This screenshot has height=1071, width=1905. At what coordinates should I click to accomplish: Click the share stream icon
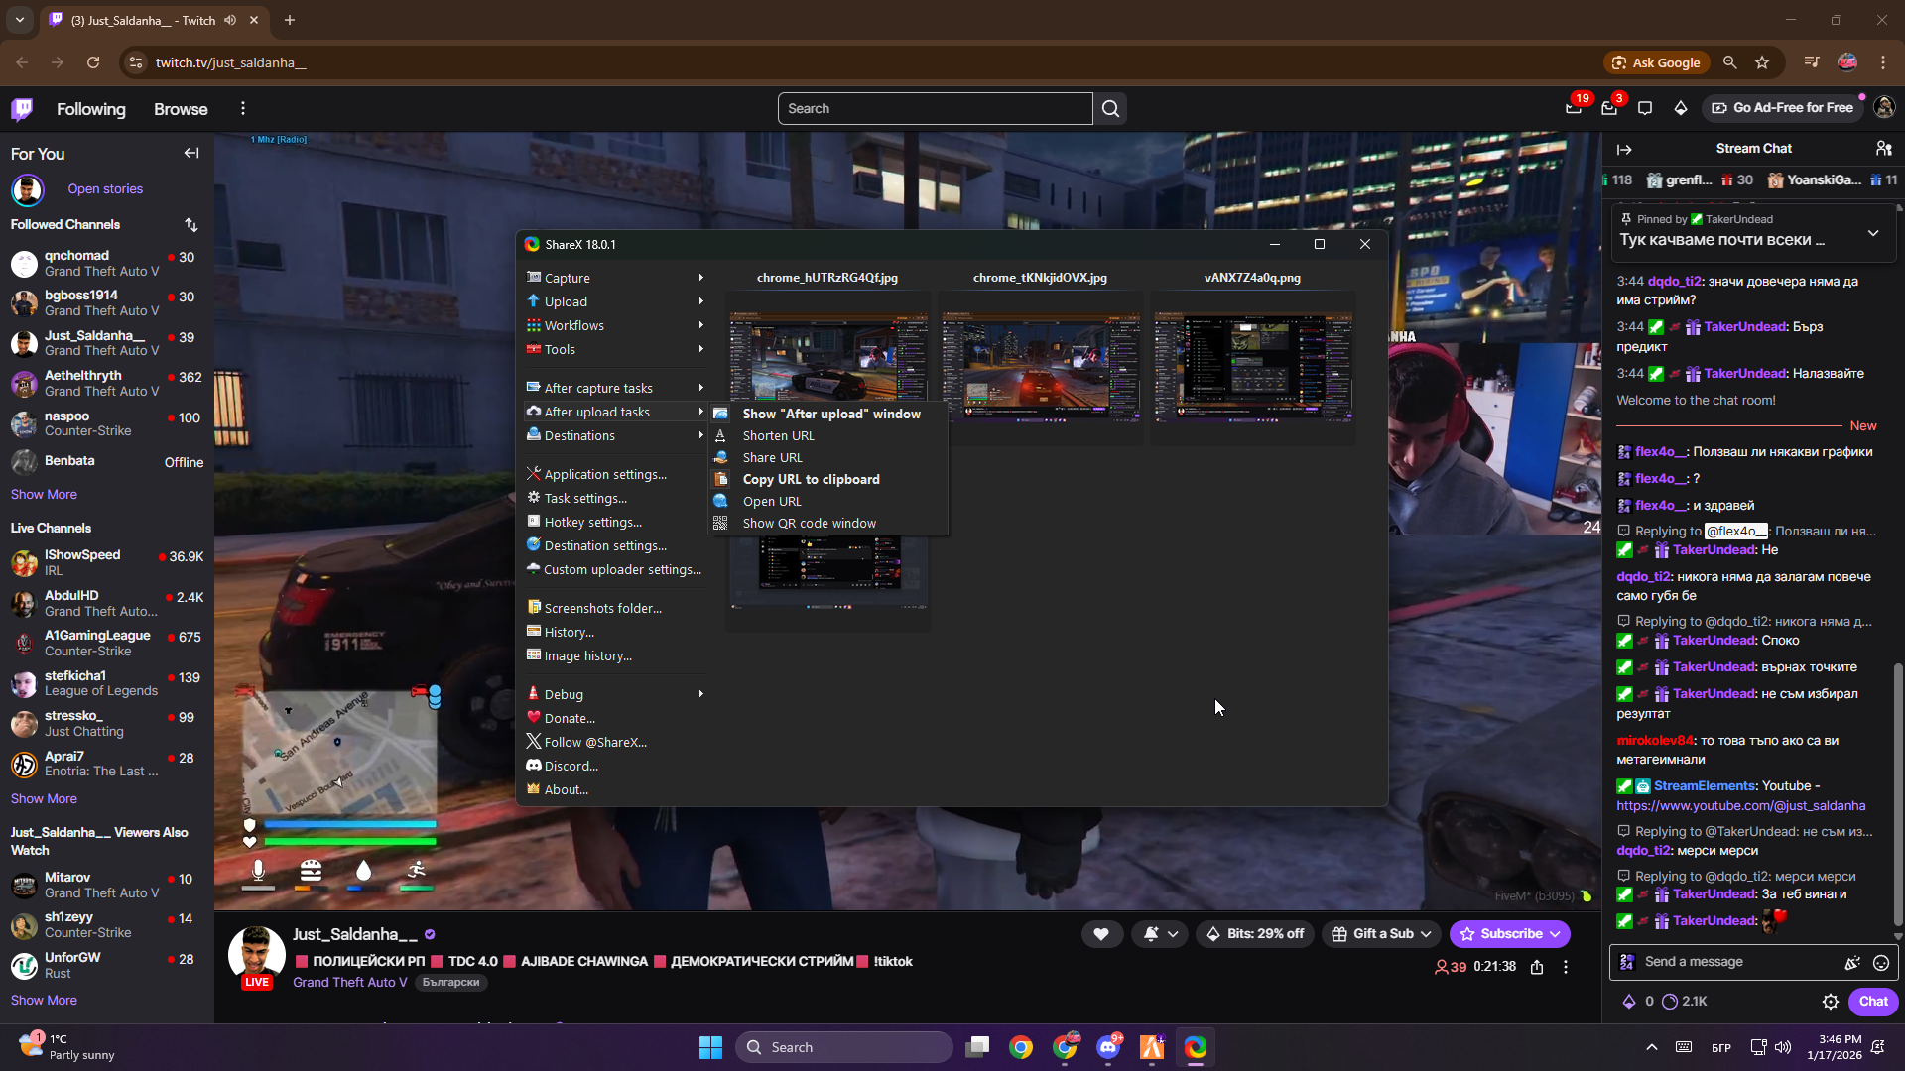[x=1537, y=967]
